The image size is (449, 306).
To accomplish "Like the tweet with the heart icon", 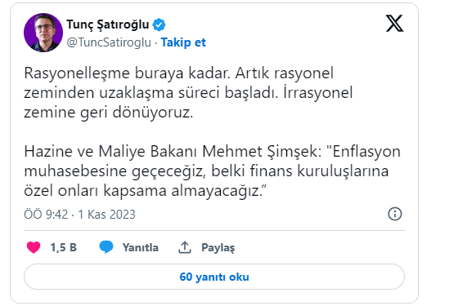I will 34,247.
